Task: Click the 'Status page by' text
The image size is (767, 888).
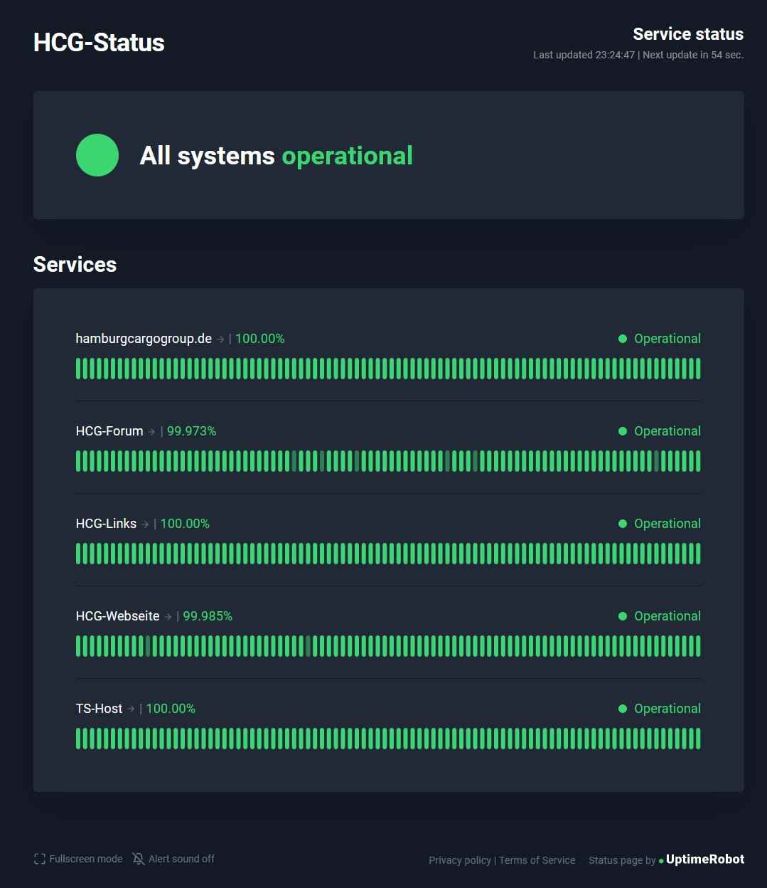Action: [622, 860]
